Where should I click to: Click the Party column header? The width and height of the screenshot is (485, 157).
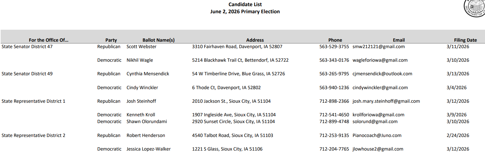[x=111, y=40]
